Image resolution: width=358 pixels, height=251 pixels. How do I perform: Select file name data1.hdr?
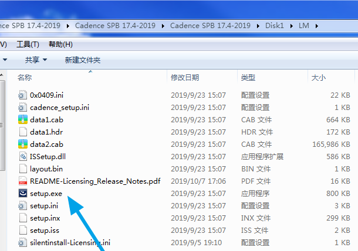46,132
